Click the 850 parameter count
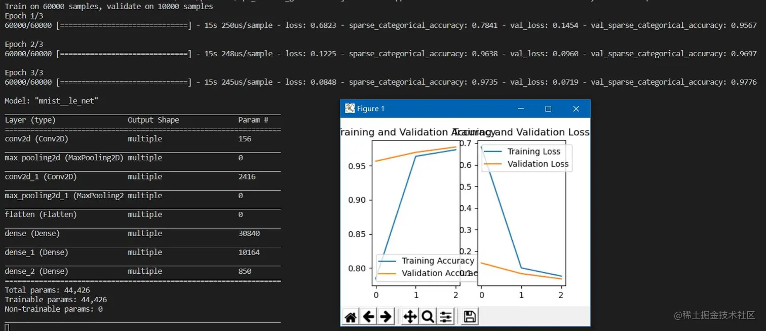Viewport: 766px width, 331px height. (x=245, y=271)
